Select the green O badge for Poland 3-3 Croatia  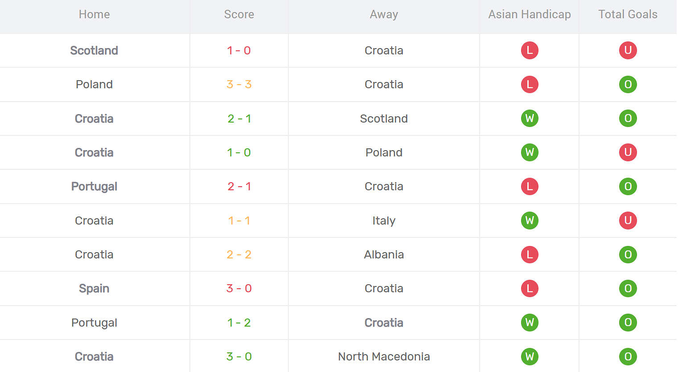(x=628, y=84)
